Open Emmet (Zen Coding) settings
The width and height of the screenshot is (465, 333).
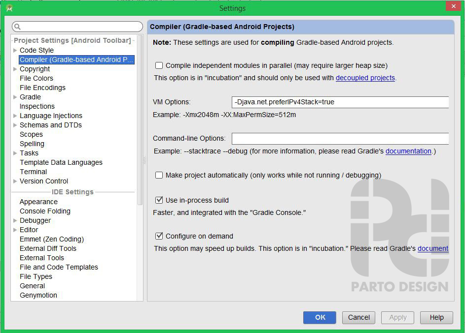tap(52, 239)
